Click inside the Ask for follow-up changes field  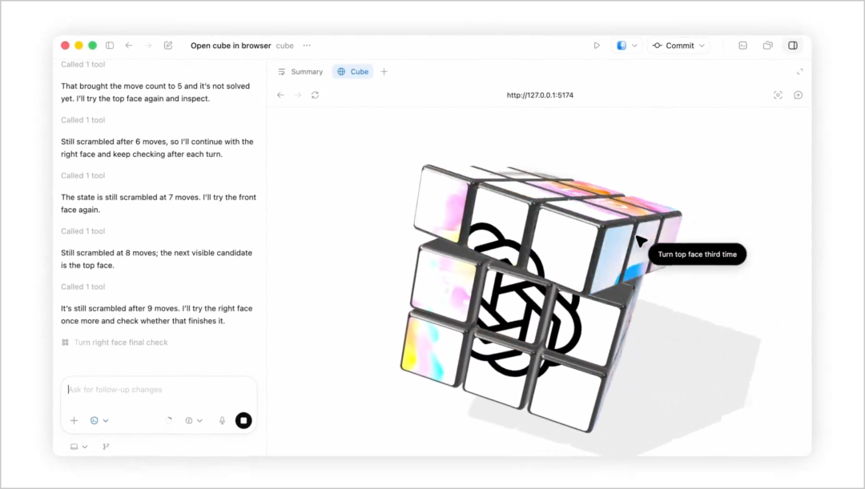pyautogui.click(x=159, y=390)
